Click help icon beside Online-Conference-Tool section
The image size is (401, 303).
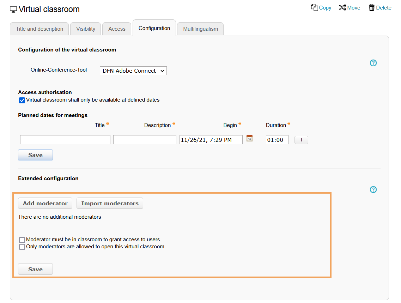(x=373, y=63)
